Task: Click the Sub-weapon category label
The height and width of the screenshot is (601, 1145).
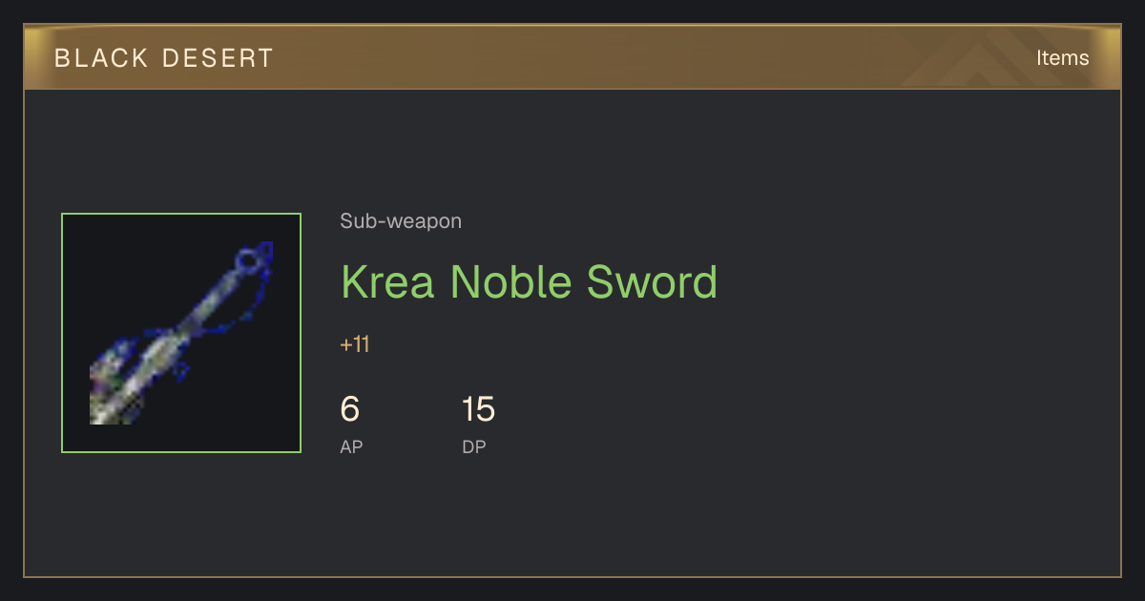Action: click(x=401, y=221)
